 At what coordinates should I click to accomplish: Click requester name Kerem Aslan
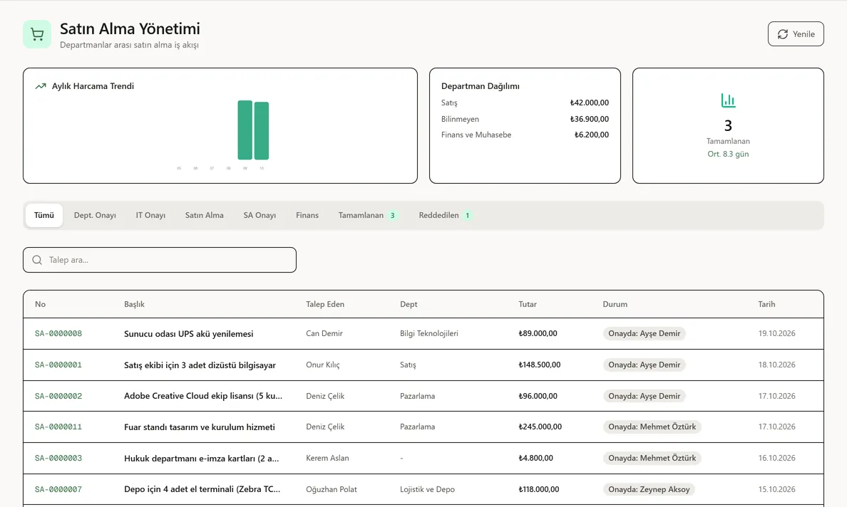(327, 458)
